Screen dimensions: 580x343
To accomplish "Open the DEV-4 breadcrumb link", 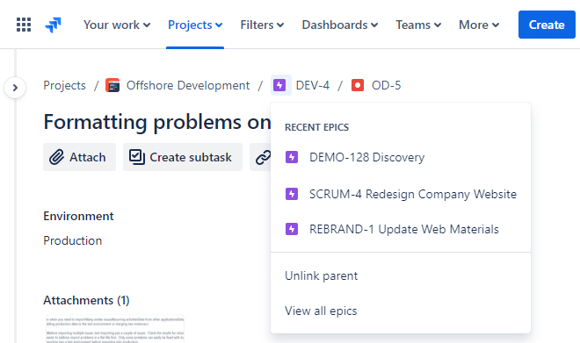I will pyautogui.click(x=313, y=85).
